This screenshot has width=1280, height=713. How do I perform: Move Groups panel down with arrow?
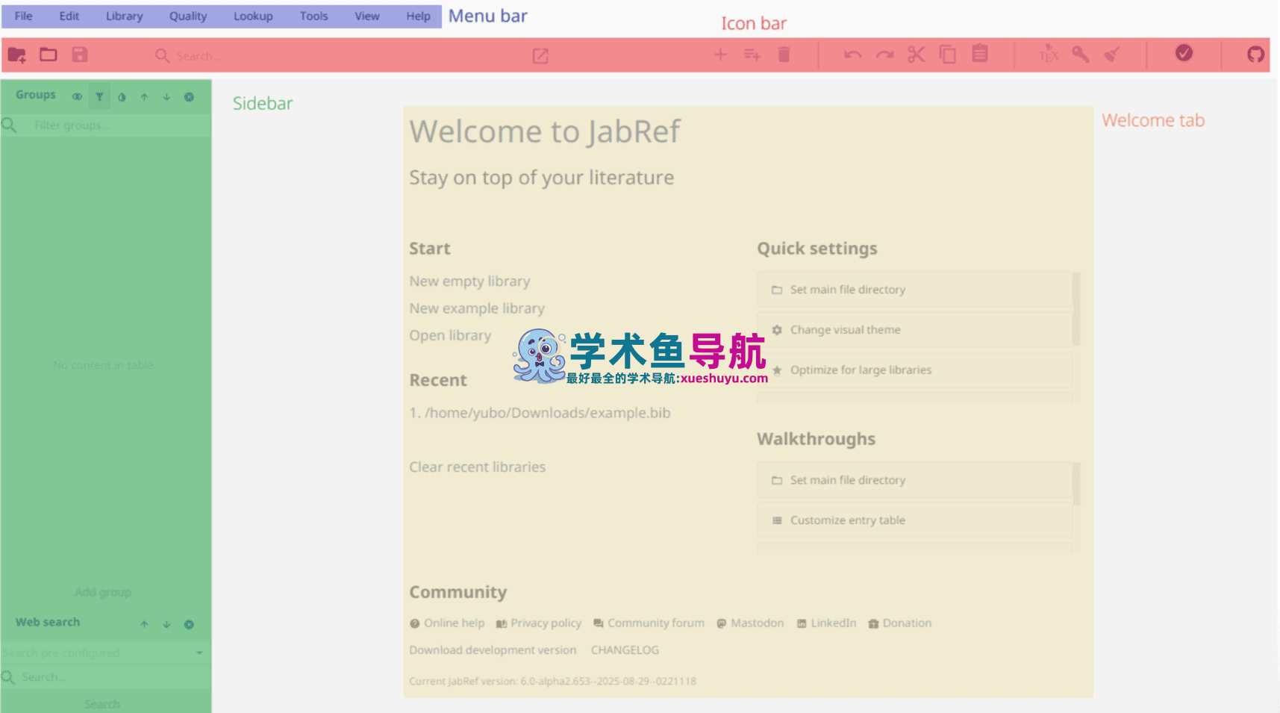[x=166, y=97]
